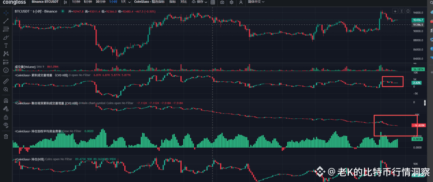Screen dimensions: 433x182
Task: Click the trash icon to remove drawings
Action: (6, 136)
